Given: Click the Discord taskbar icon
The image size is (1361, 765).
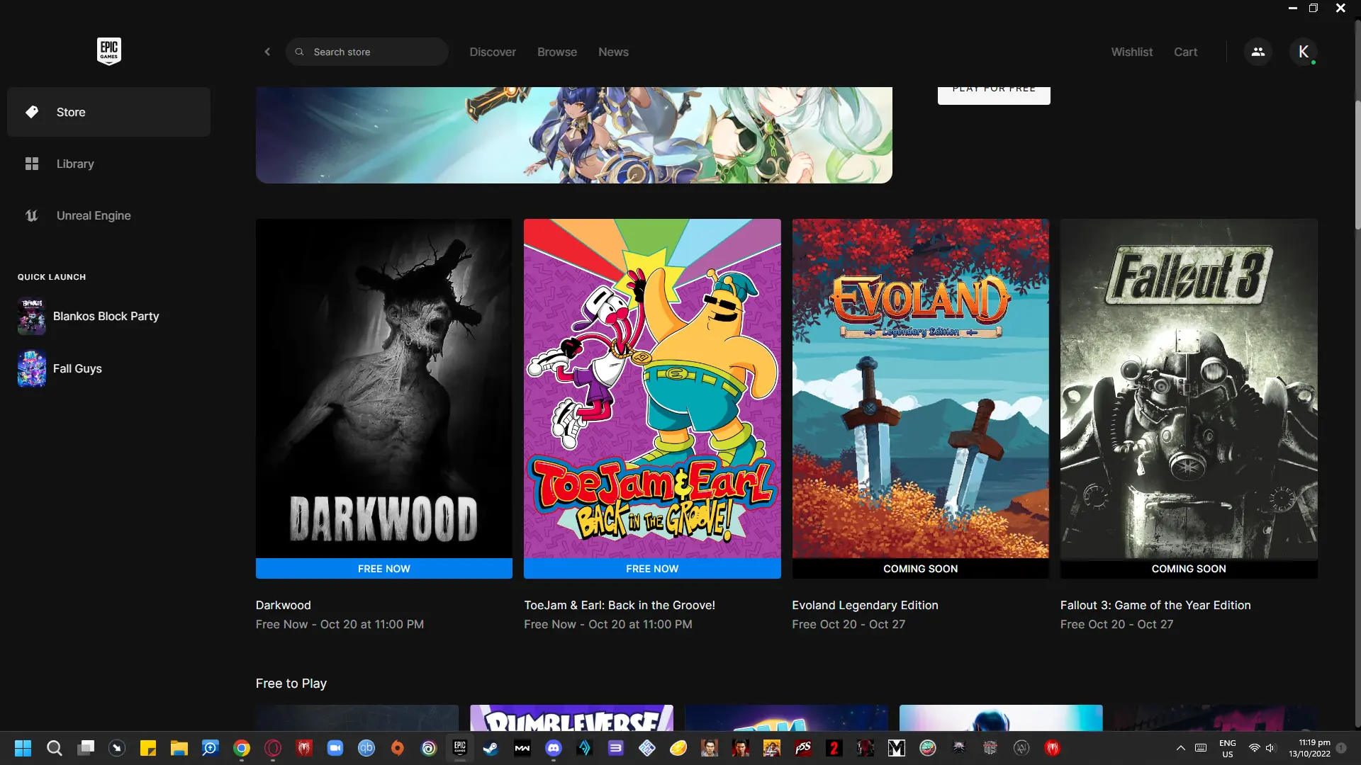Looking at the screenshot, I should click(552, 747).
